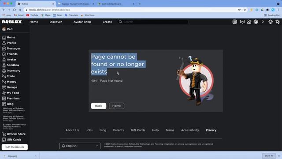Open Blog footer link
Viewport: 282px width, 159px height.
point(103,130)
